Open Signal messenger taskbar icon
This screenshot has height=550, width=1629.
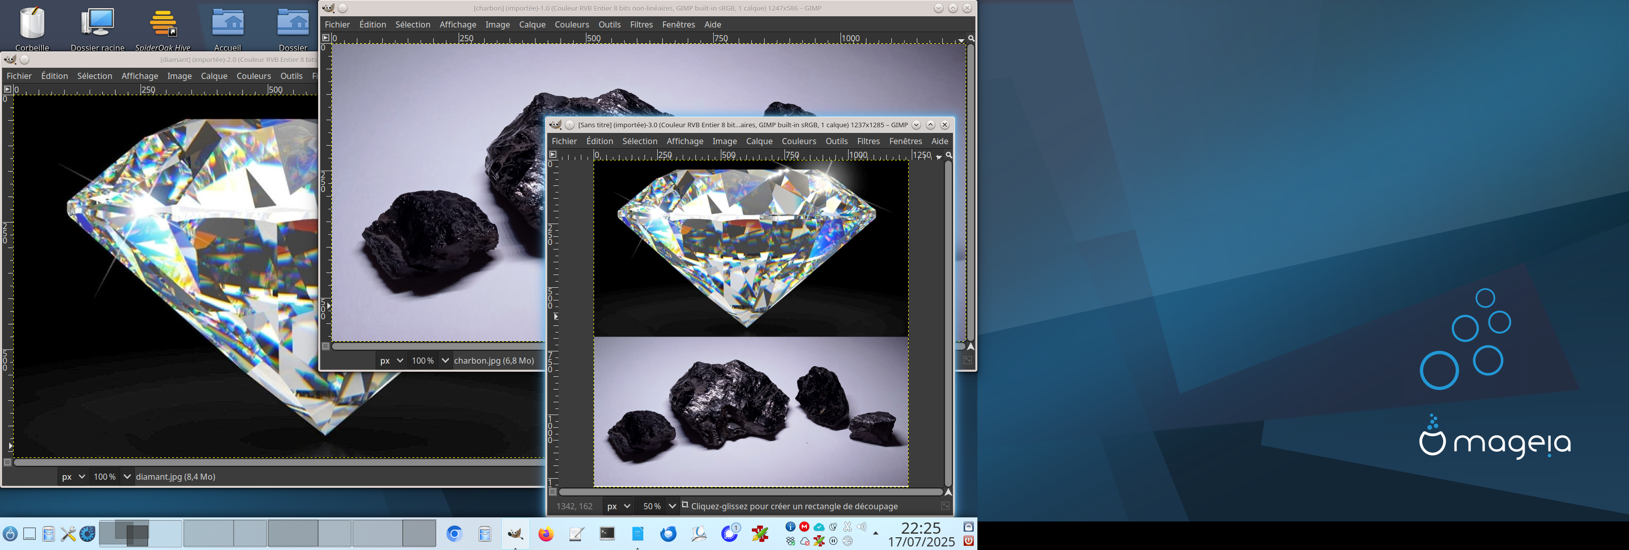730,533
